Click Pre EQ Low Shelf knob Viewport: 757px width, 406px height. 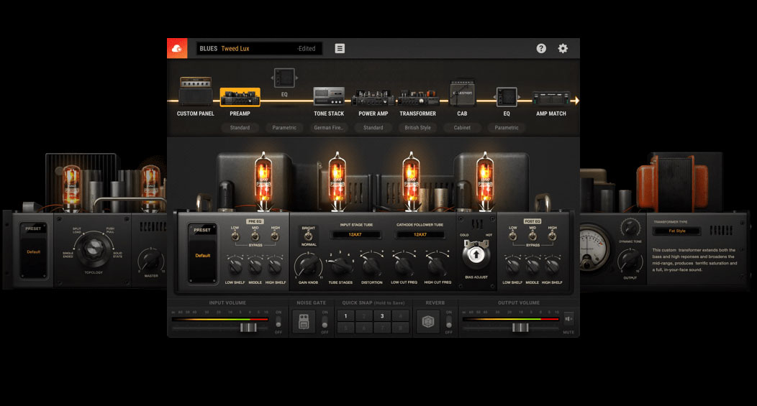click(235, 266)
